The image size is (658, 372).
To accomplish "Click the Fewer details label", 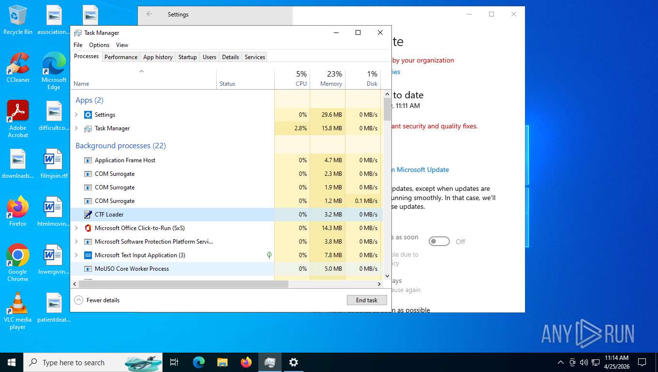I will [x=103, y=300].
